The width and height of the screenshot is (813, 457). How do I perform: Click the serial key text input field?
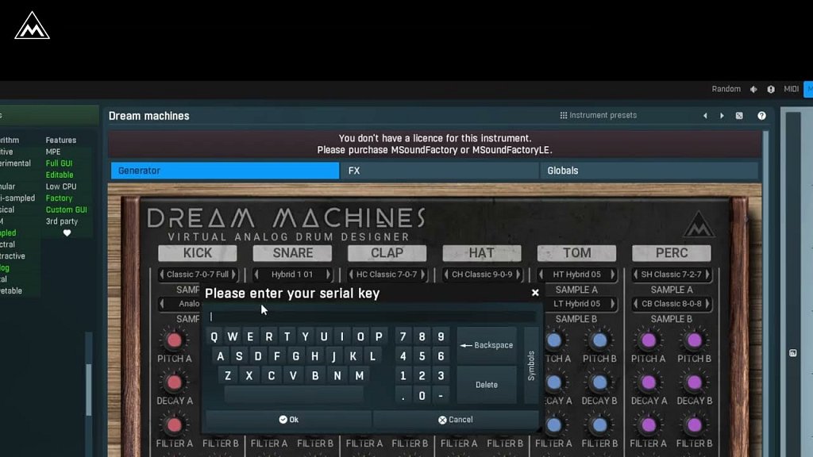[x=370, y=317]
